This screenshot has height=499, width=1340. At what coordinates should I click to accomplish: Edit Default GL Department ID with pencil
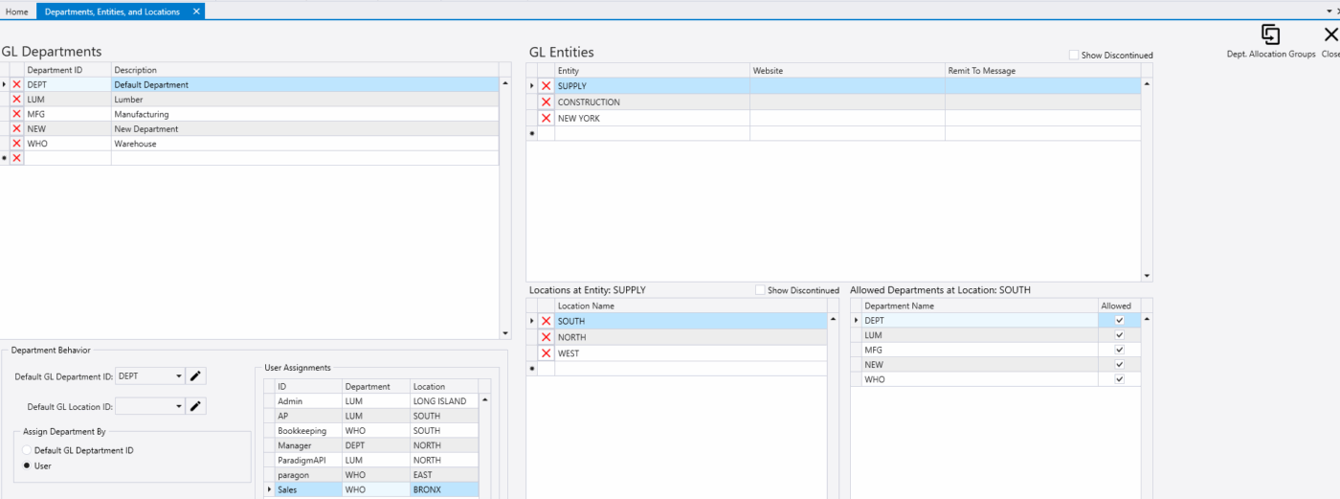(x=195, y=376)
